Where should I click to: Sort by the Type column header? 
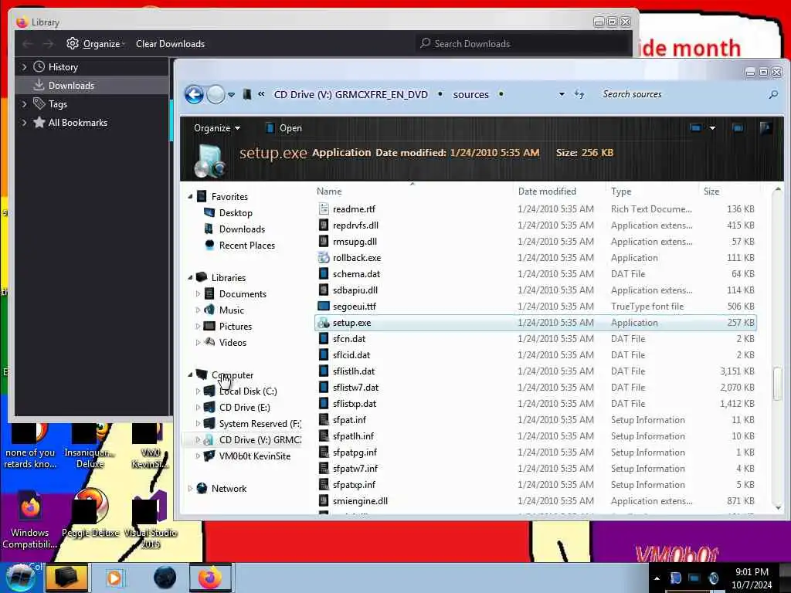pos(621,191)
